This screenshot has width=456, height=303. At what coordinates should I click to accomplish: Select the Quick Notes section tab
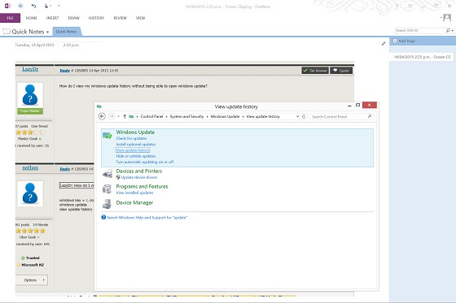click(67, 32)
